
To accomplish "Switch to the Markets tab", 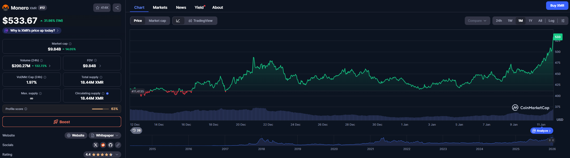I will pos(160,7).
